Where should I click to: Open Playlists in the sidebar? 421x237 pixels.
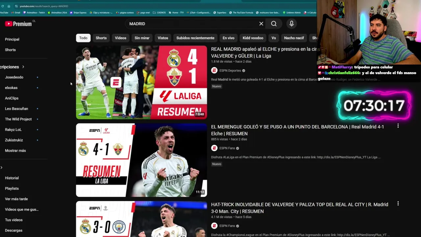[x=12, y=189]
